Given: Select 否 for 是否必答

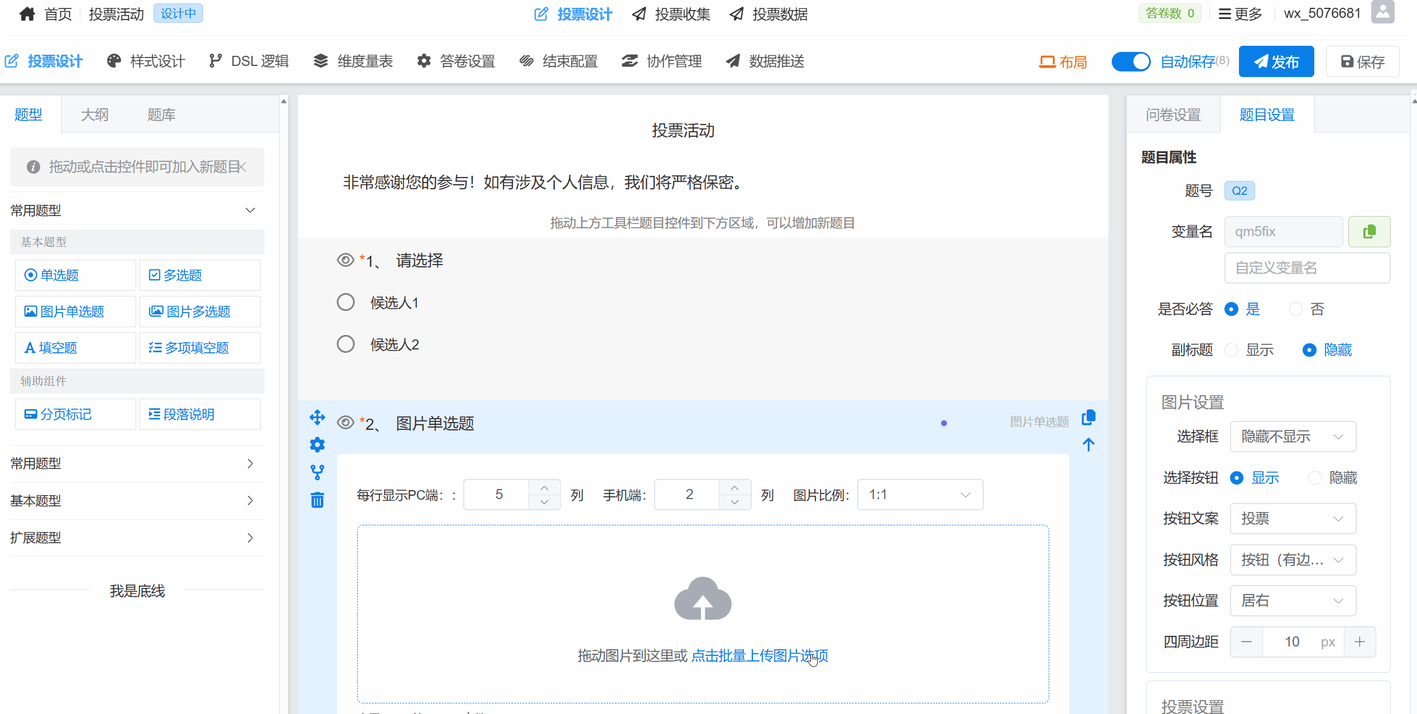Looking at the screenshot, I should 1296,309.
